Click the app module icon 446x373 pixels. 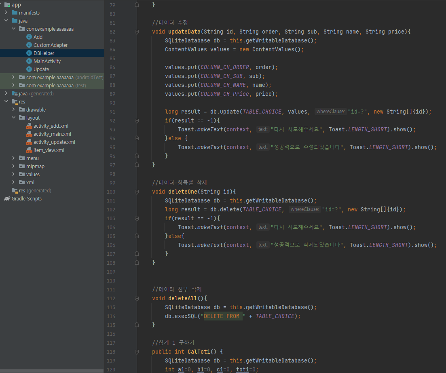tap(7, 4)
